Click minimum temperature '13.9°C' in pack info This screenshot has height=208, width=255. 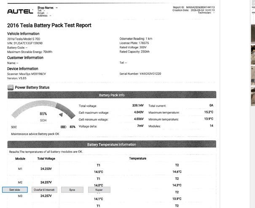tap(209, 119)
